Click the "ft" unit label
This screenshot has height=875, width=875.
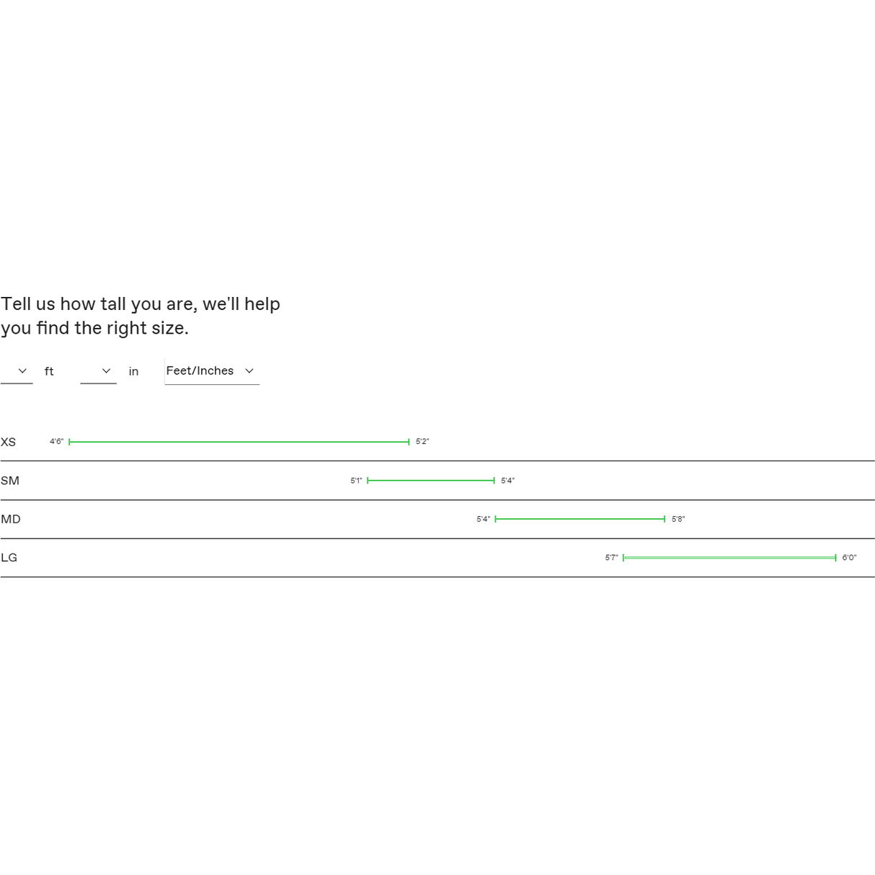click(x=49, y=372)
